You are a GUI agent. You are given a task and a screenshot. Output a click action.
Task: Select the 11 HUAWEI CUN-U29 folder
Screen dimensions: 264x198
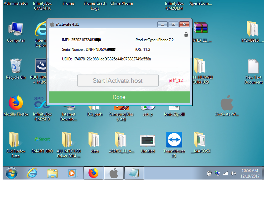(x=202, y=71)
